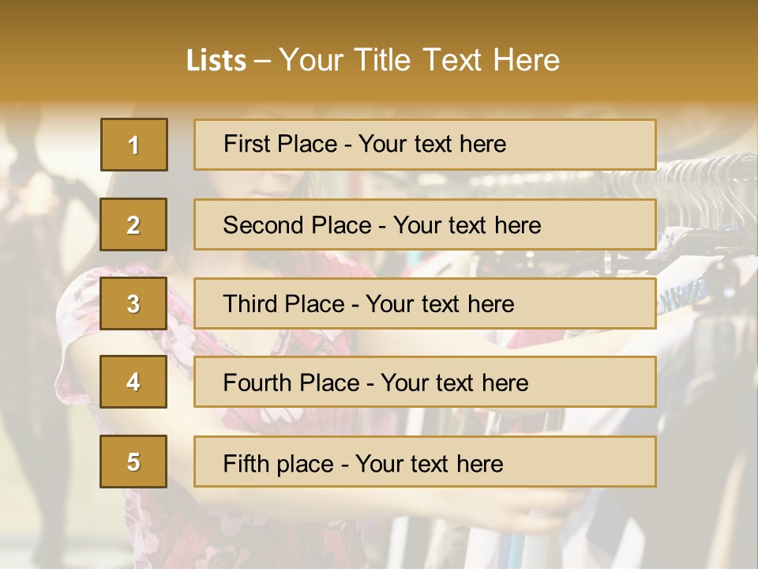Click the 'First Place - Your text here' bar

[425, 145]
